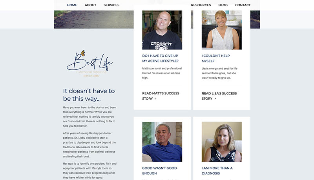This screenshot has width=314, height=180.
Task: Open the HOME menu item
Action: point(72,5)
